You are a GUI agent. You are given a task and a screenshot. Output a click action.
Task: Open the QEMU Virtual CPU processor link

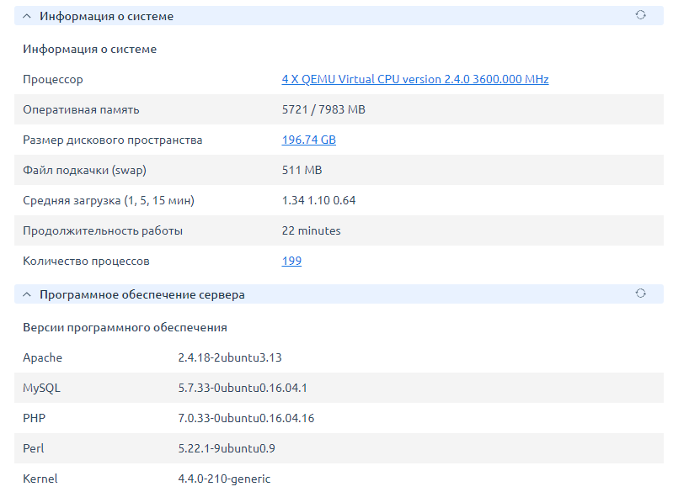(414, 79)
